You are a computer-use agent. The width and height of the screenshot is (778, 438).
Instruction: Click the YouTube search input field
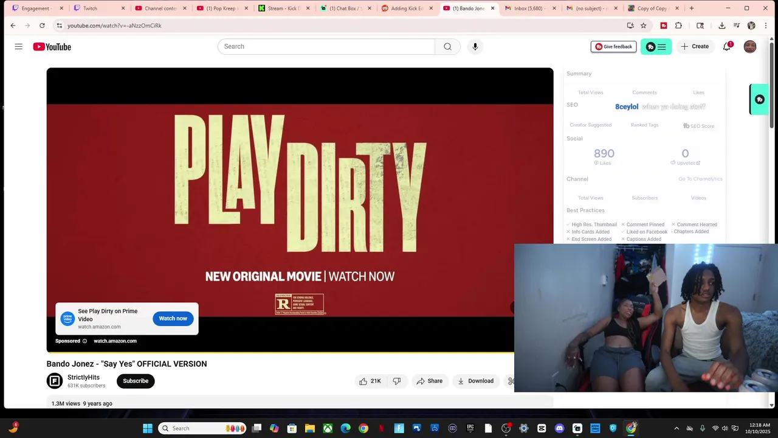point(326,47)
